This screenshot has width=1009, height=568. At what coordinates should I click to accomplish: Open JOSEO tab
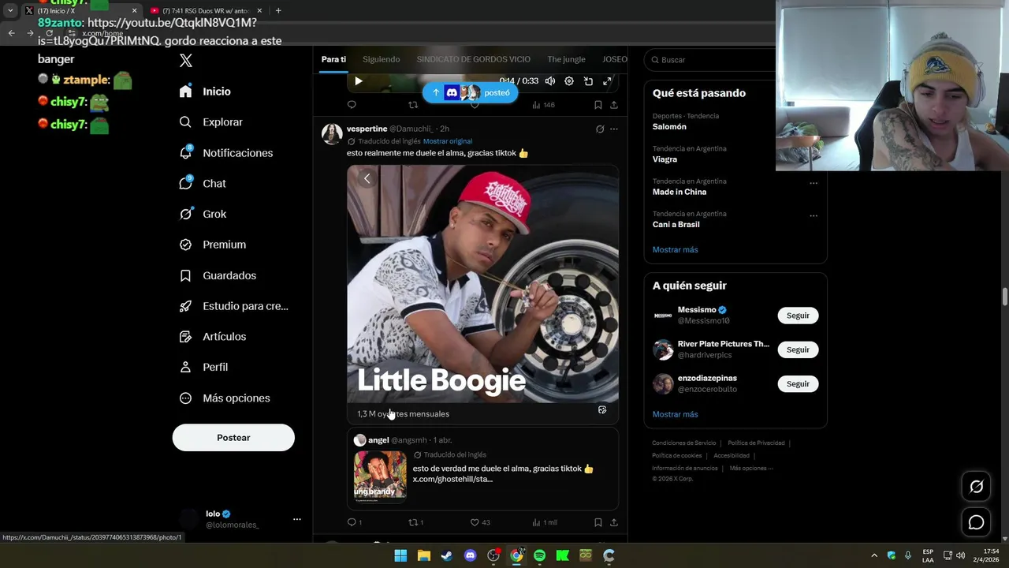(615, 59)
